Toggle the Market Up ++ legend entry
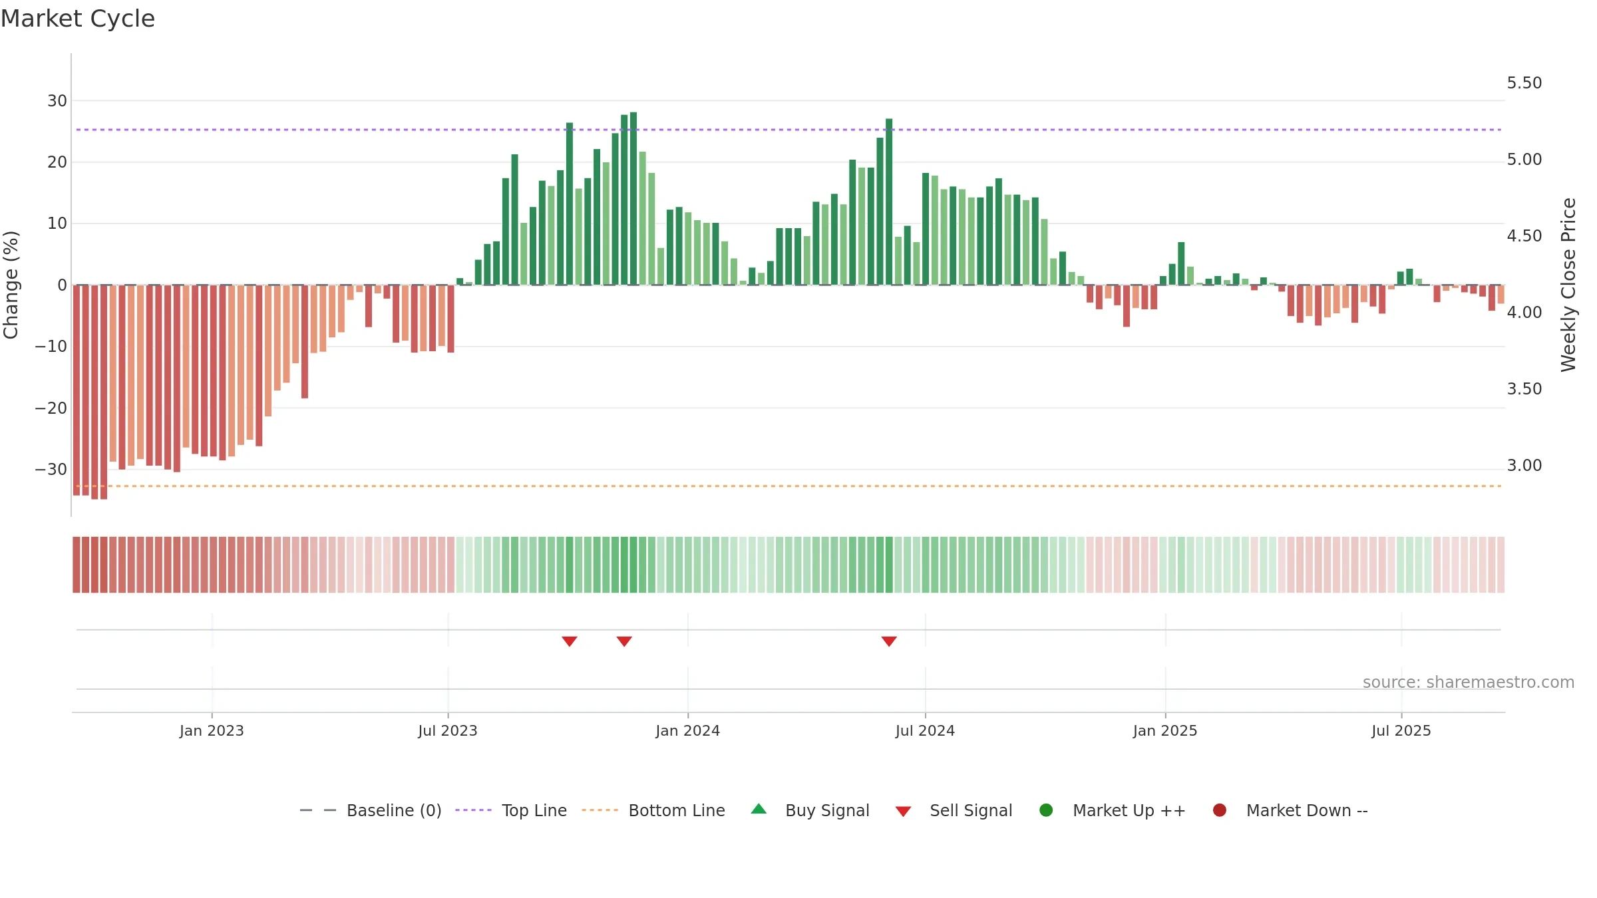 pos(1112,810)
